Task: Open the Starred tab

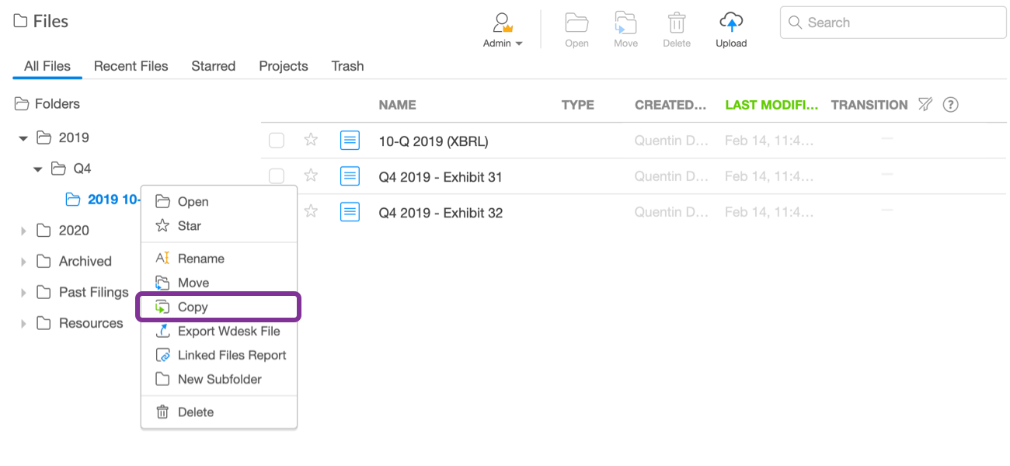Action: pyautogui.click(x=213, y=66)
